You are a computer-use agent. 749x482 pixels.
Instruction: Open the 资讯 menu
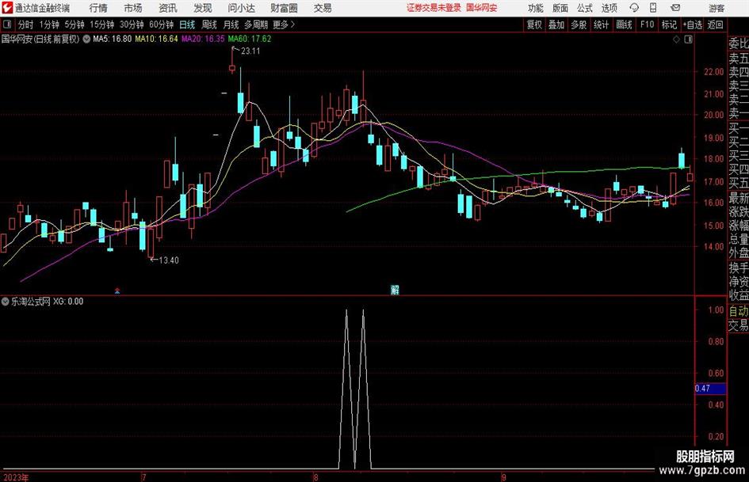click(168, 8)
